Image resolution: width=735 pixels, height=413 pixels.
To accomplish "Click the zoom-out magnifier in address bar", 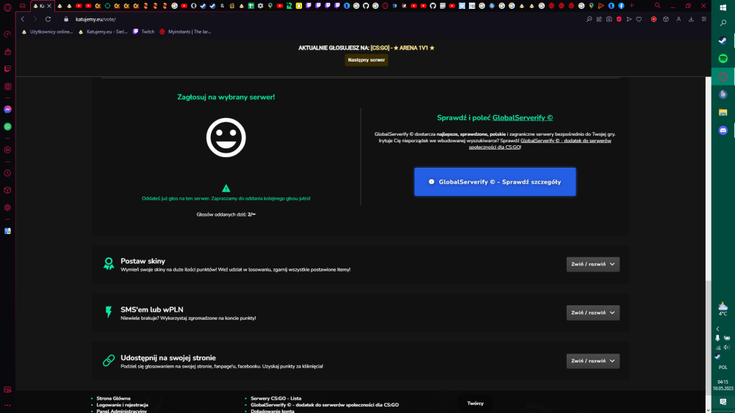I will click(x=589, y=19).
